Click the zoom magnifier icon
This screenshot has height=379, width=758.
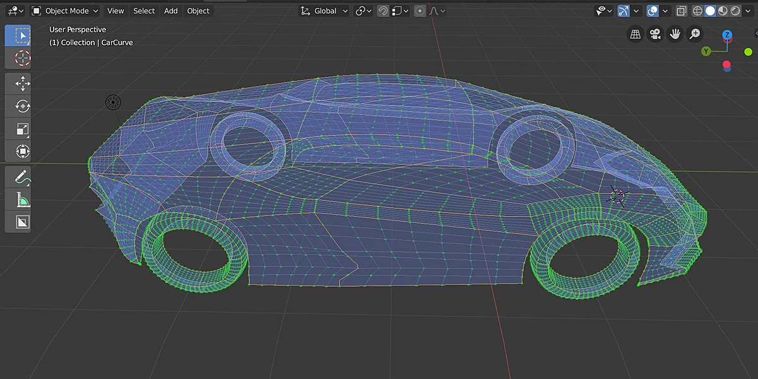tap(694, 33)
